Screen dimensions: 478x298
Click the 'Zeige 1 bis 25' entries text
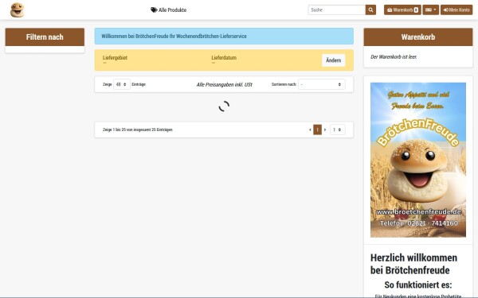pyautogui.click(x=138, y=130)
